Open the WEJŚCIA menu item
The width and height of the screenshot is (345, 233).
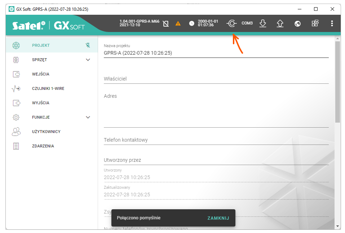(x=40, y=74)
